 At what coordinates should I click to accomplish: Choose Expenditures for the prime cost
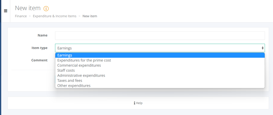pyautogui.click(x=160, y=60)
